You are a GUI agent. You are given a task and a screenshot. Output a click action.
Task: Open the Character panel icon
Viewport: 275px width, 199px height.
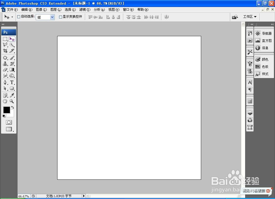tap(250, 82)
